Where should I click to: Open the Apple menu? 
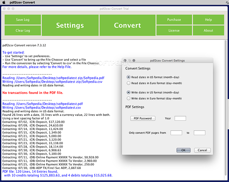(x=4, y=2)
